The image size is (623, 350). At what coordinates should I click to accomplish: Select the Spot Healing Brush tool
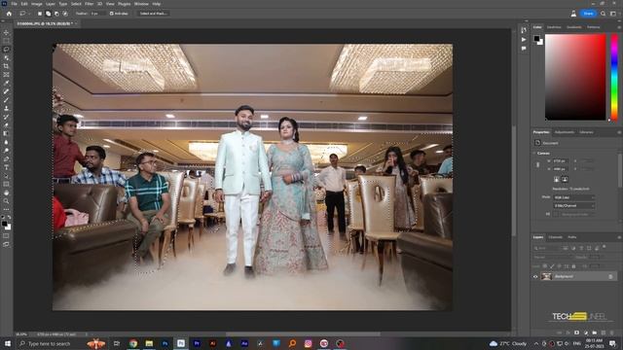point(6,91)
